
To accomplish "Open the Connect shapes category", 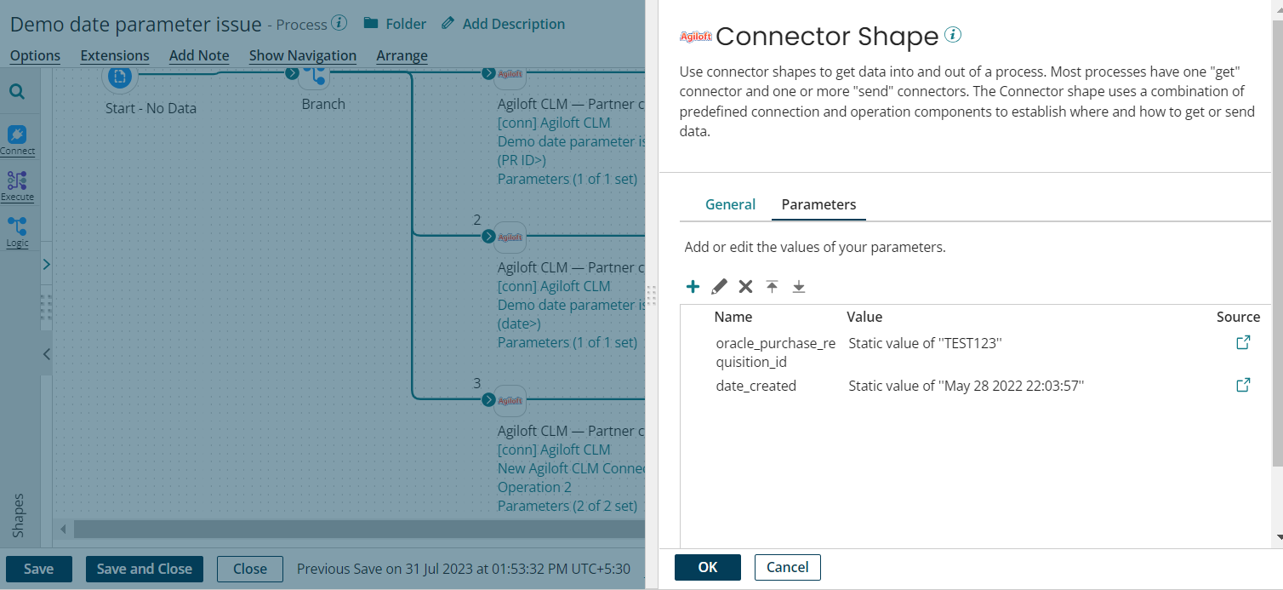I will coord(18,140).
